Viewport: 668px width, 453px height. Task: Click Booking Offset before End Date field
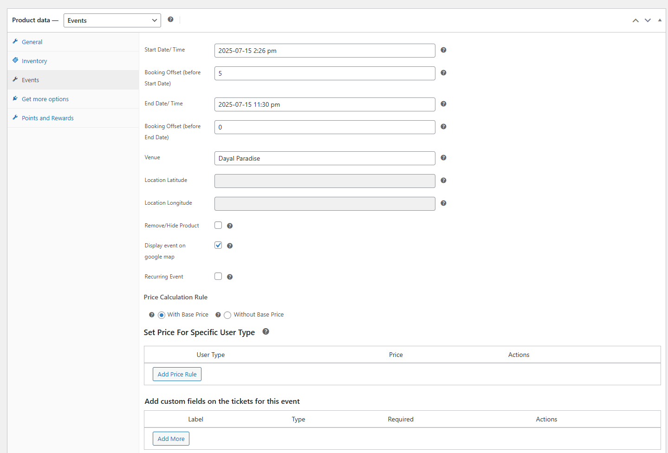(x=325, y=127)
